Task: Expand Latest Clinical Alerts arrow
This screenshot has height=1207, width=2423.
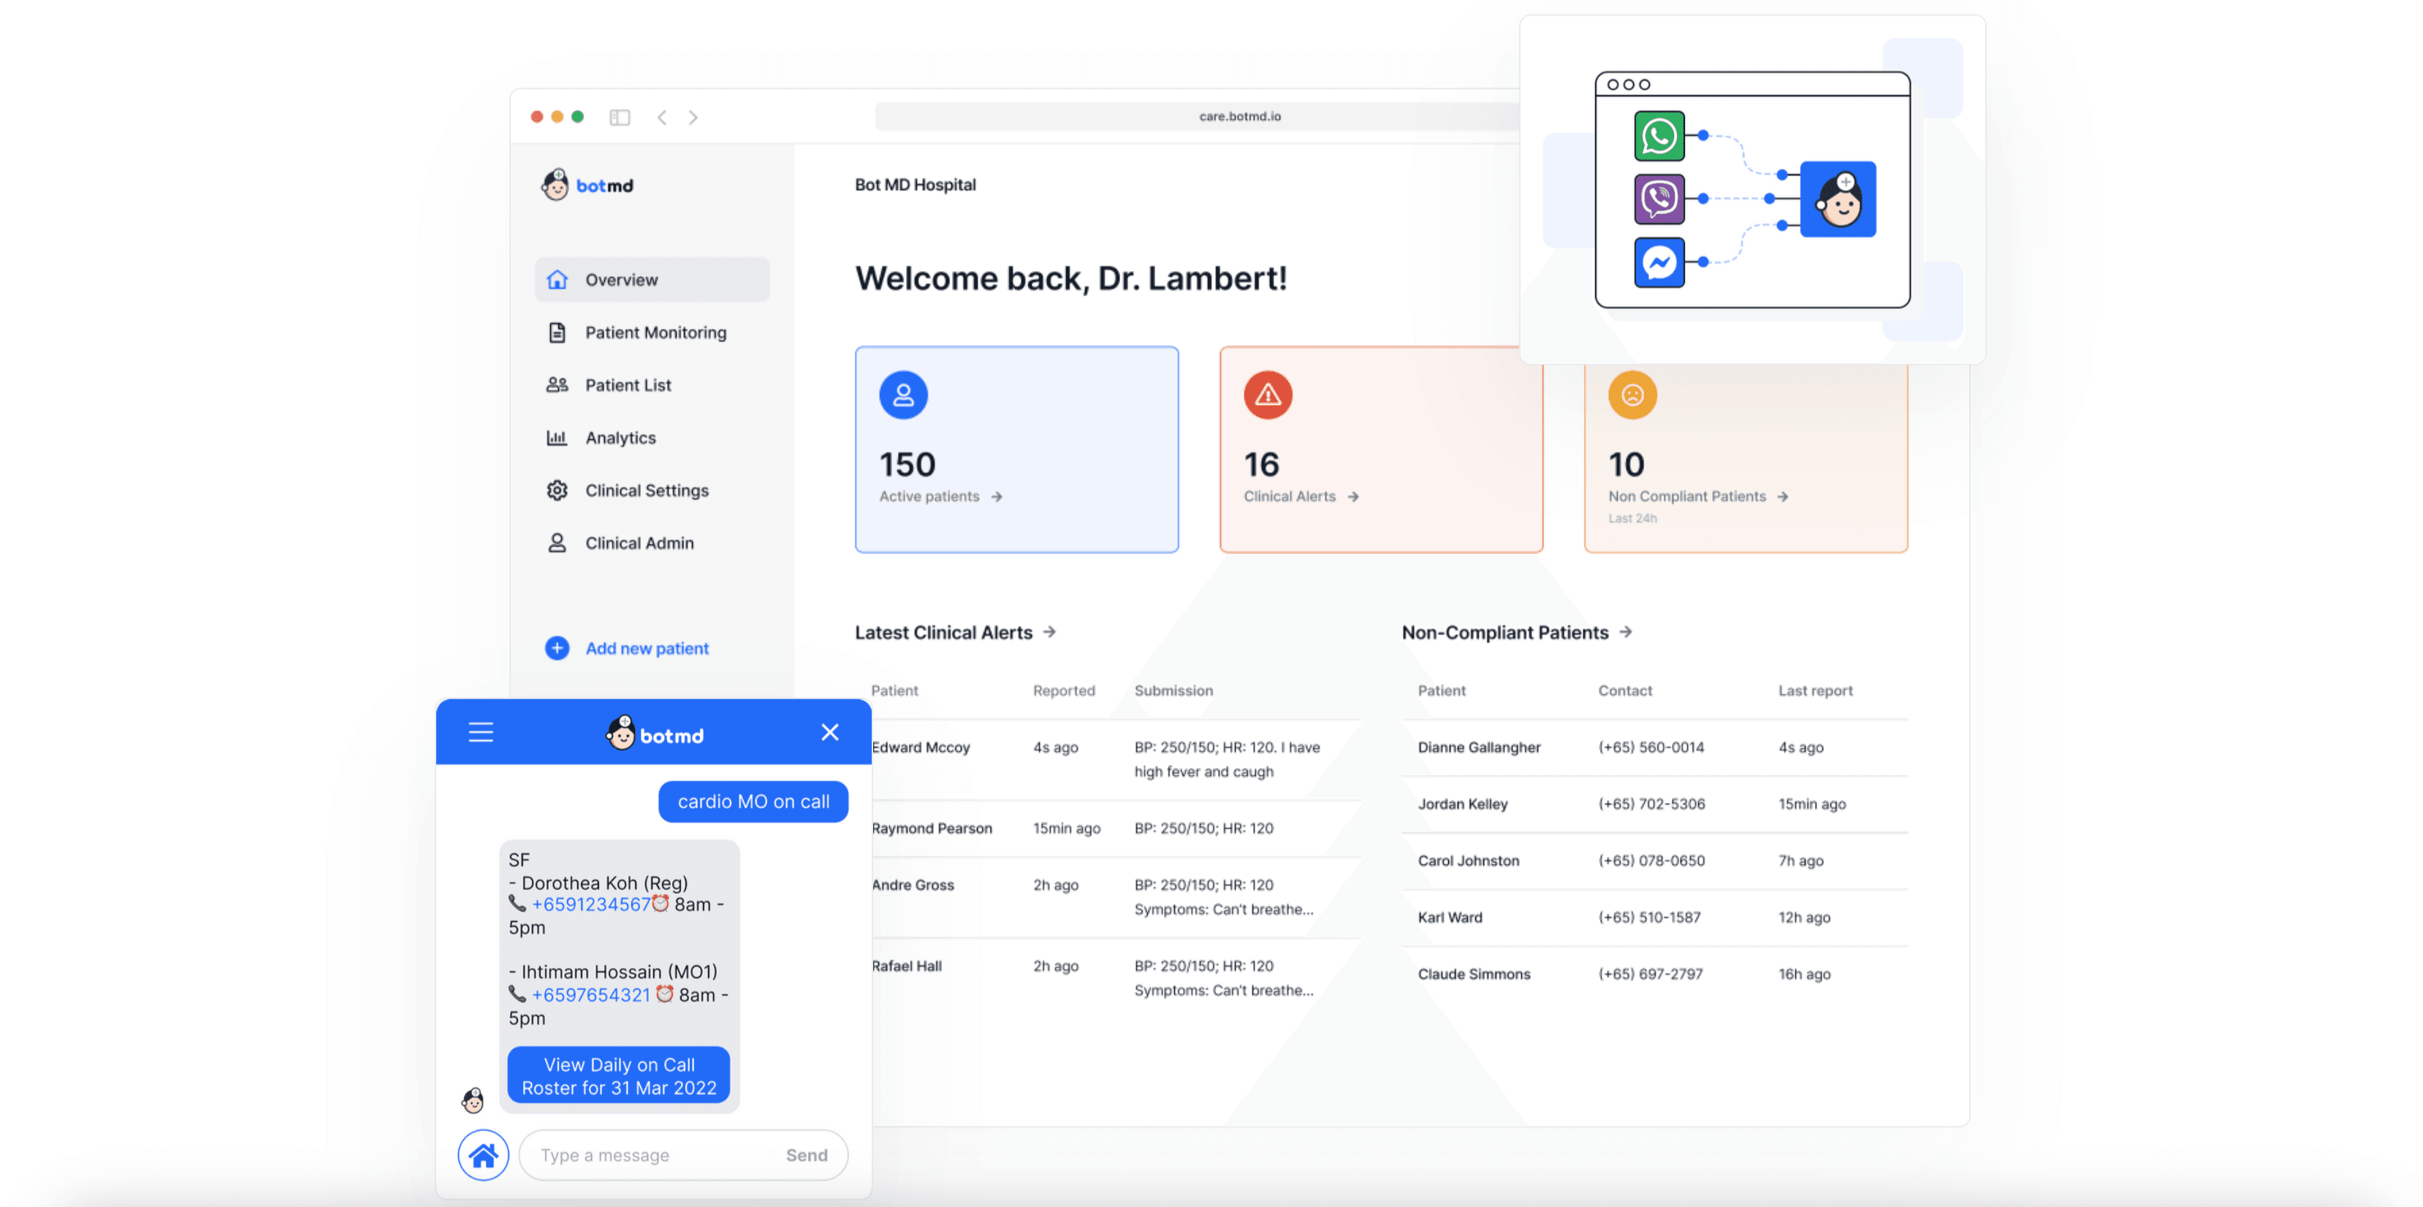Action: pos(1050,632)
